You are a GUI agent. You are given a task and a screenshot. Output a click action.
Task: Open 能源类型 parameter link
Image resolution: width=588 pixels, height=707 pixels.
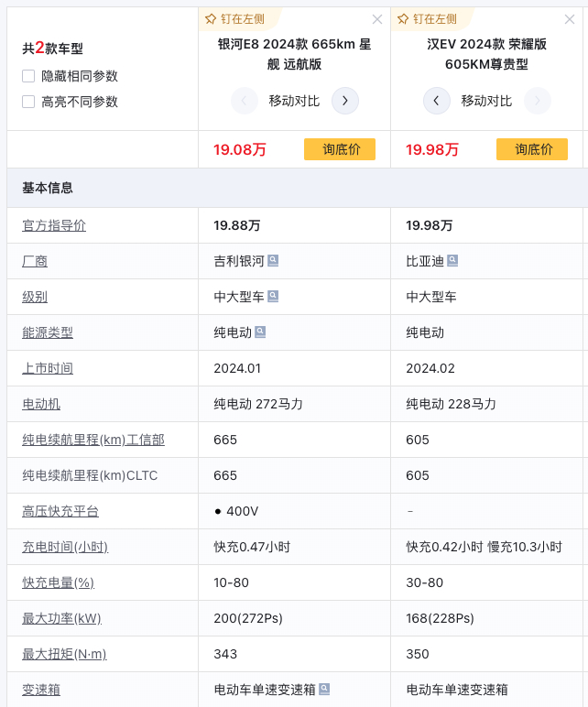coord(48,332)
